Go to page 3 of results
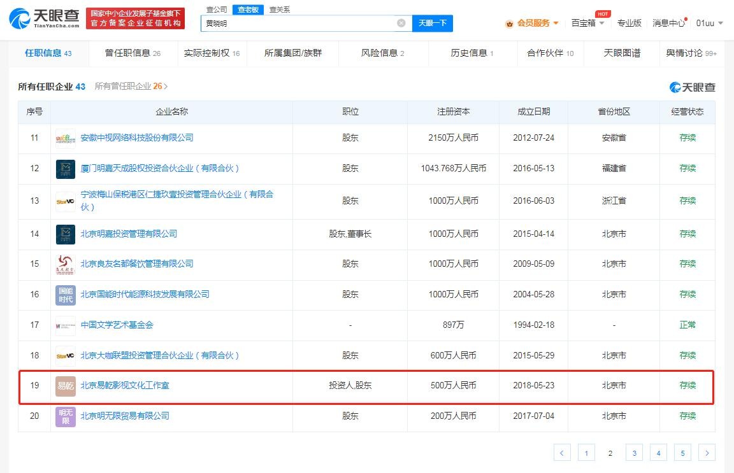734x473 pixels. (634, 453)
